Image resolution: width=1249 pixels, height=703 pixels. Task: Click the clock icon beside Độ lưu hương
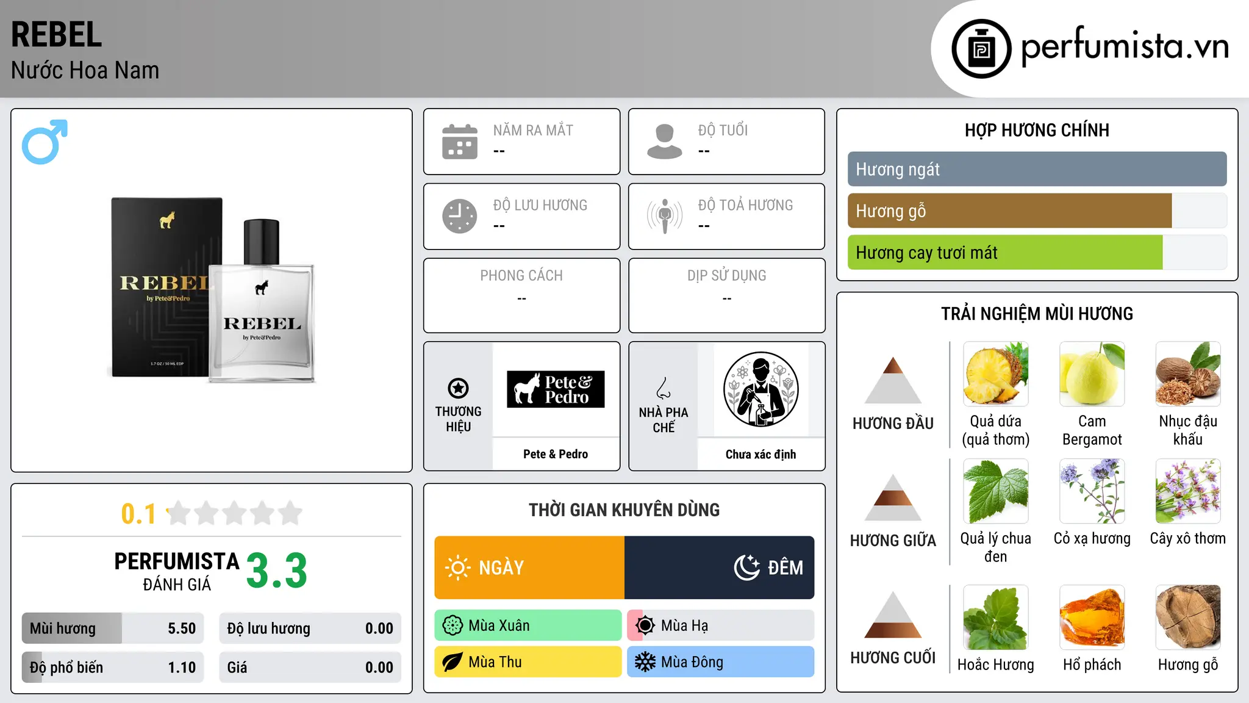pyautogui.click(x=460, y=216)
